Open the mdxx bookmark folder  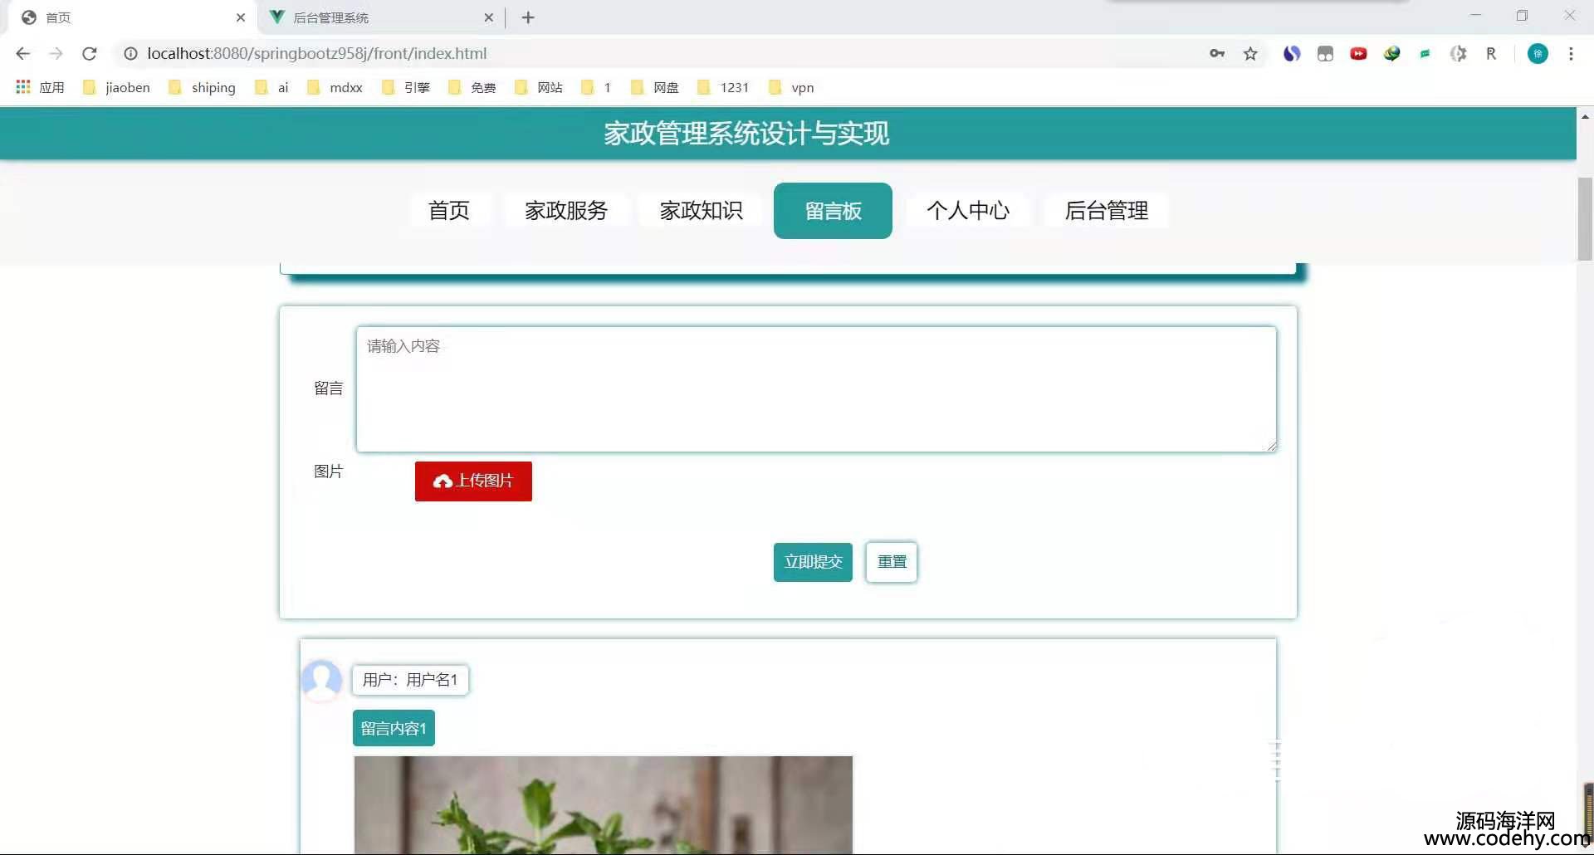(335, 87)
